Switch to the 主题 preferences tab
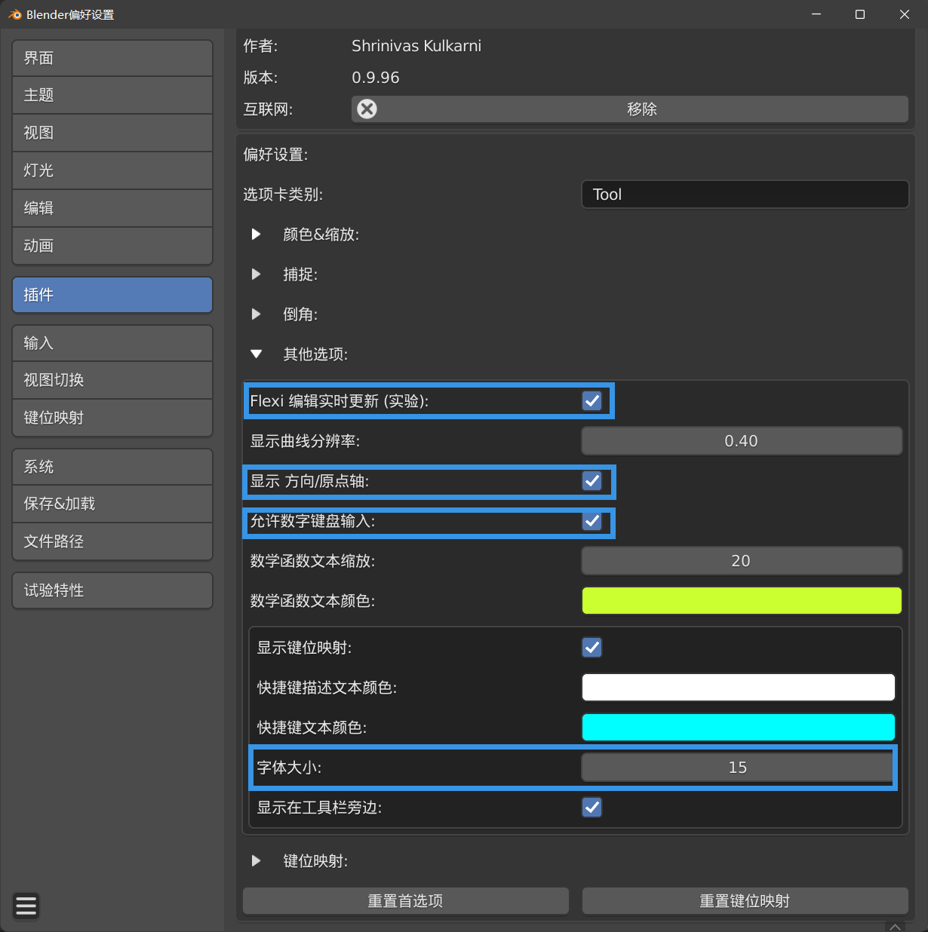This screenshot has width=928, height=932. (x=112, y=95)
